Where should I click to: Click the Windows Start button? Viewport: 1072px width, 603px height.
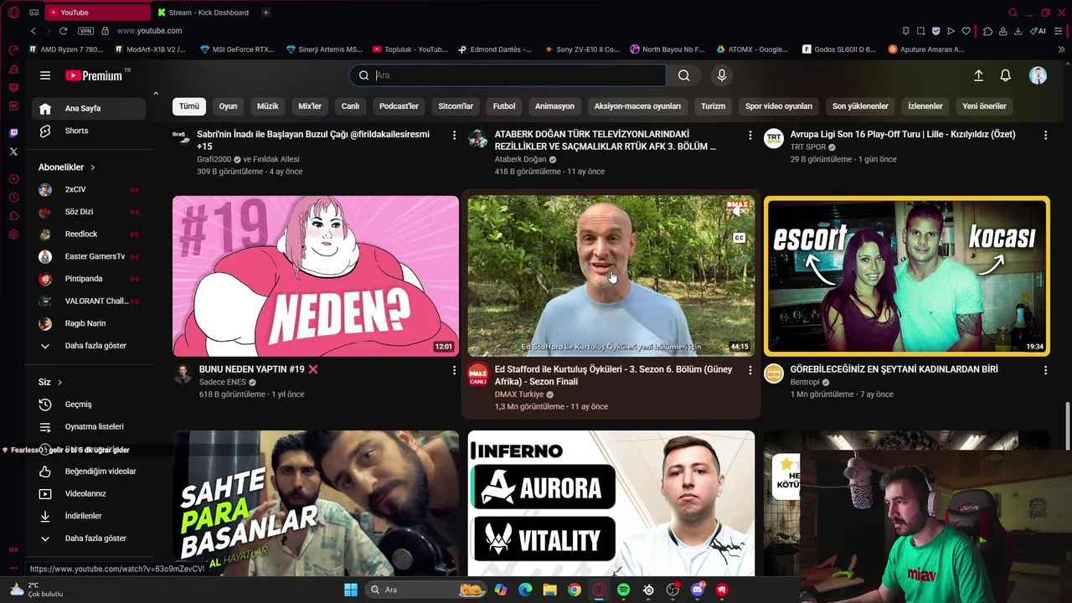click(350, 590)
